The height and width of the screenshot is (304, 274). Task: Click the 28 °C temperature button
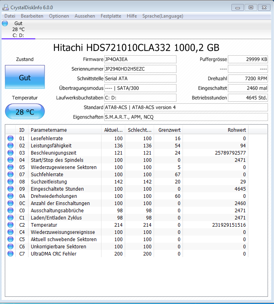(25, 111)
